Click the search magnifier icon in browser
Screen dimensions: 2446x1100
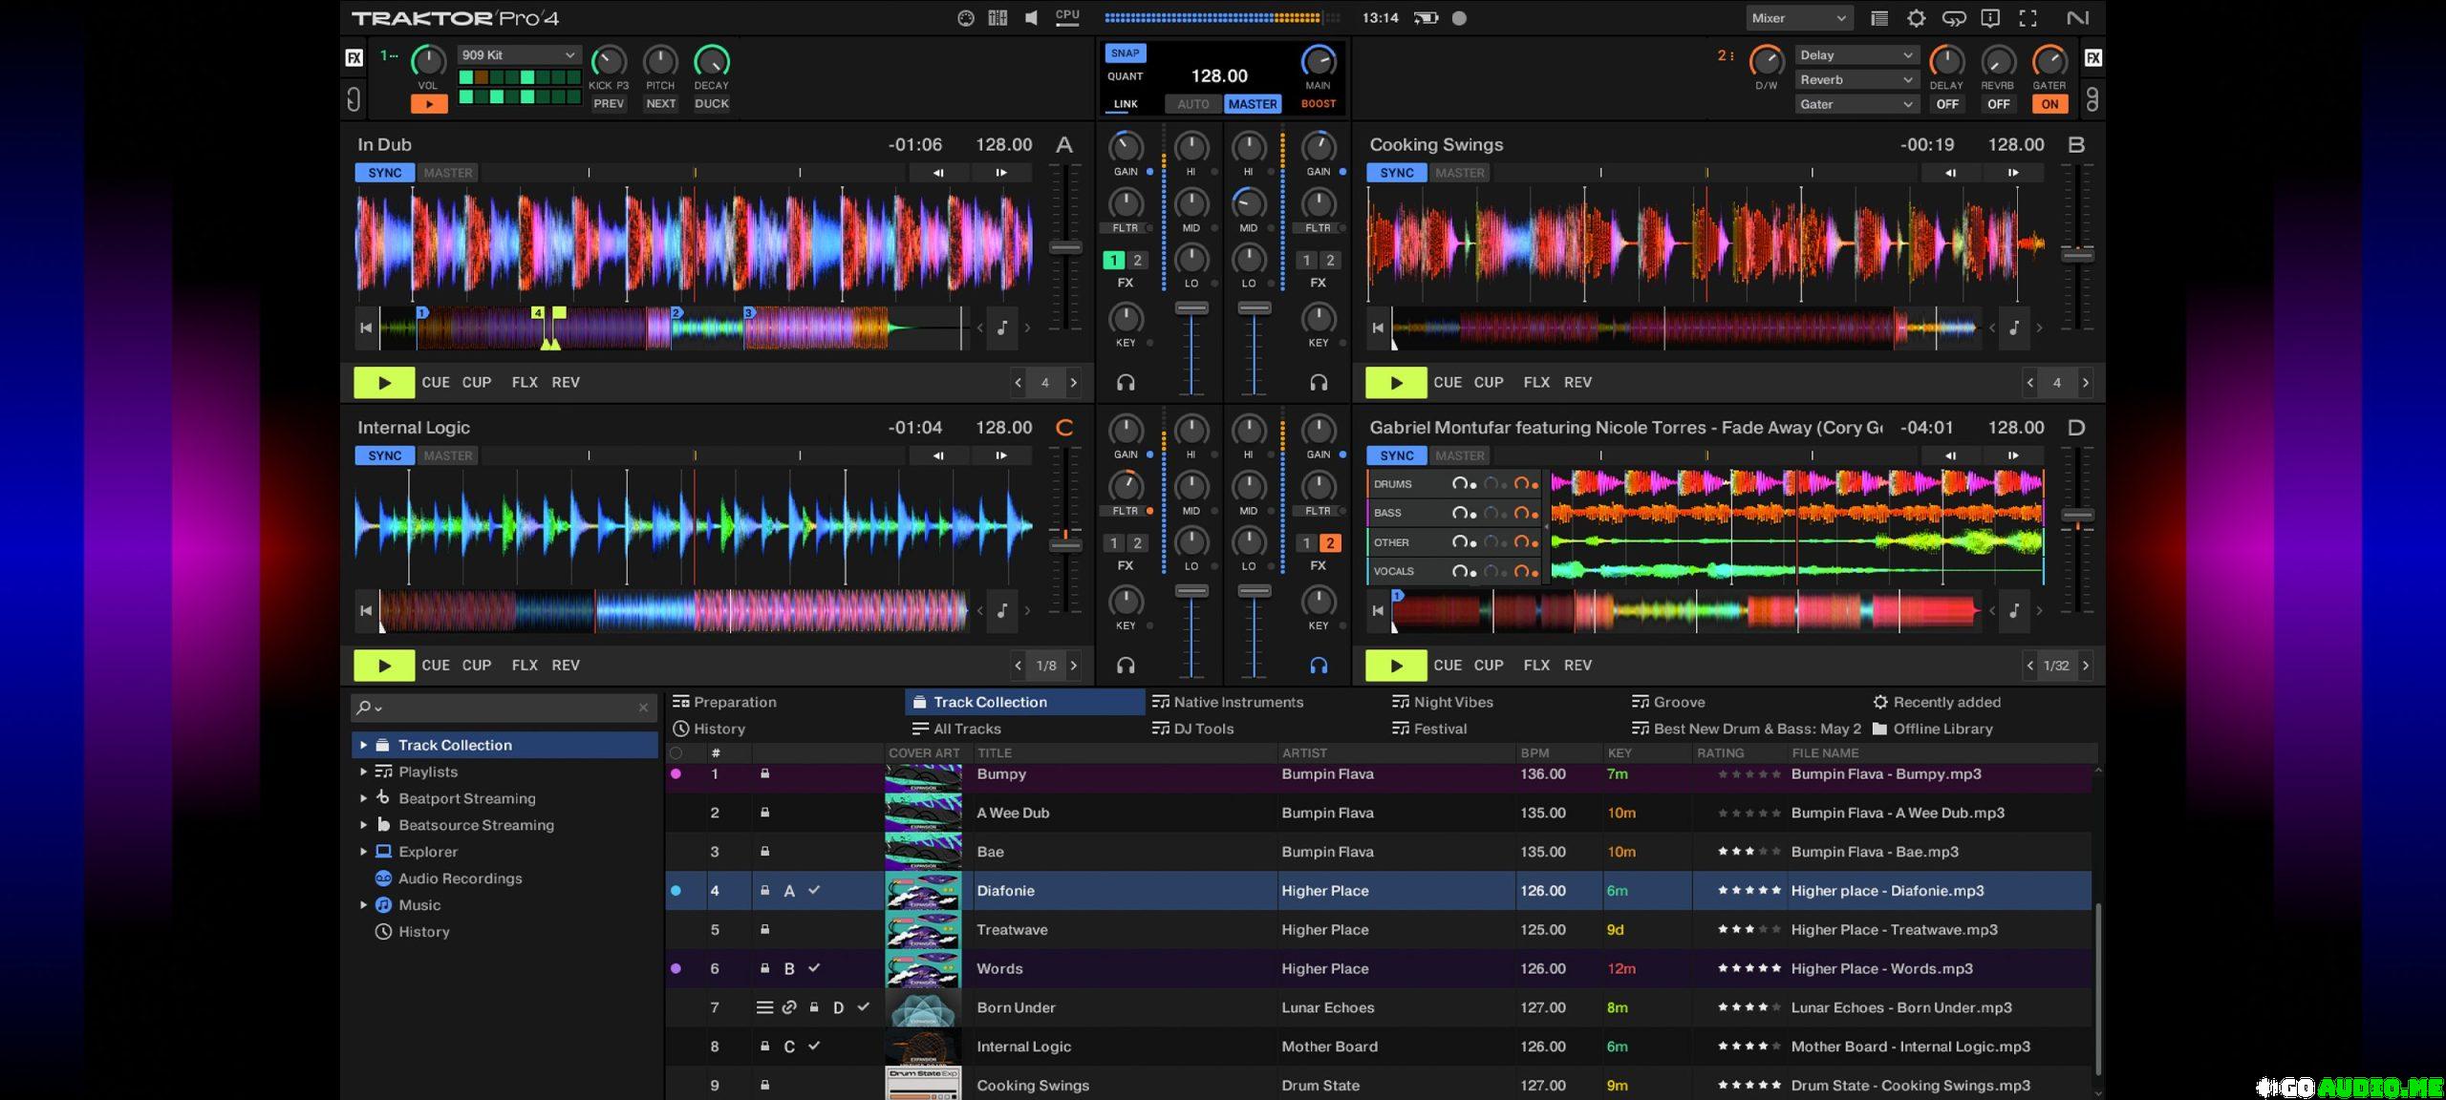[364, 708]
